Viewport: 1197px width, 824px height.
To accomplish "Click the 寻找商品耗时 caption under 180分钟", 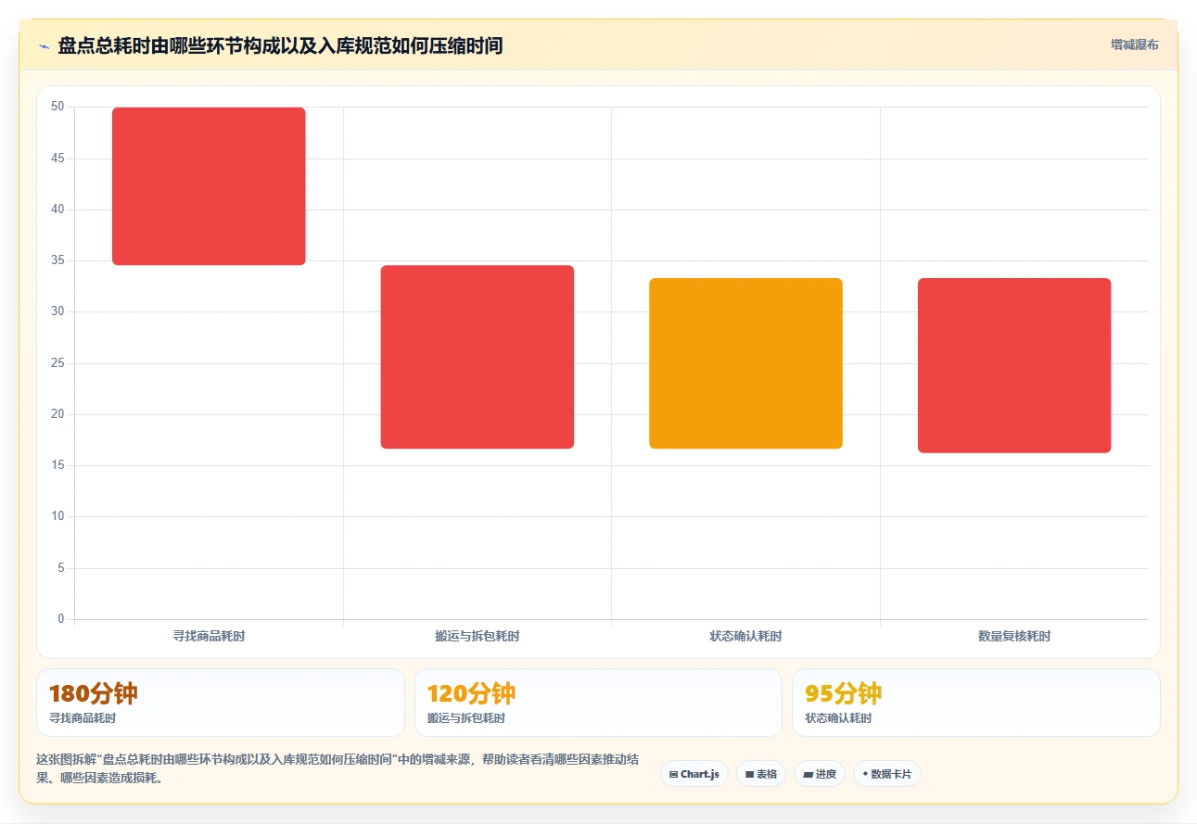I will (83, 718).
